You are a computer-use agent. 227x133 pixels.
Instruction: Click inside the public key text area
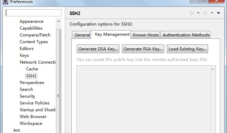[x=143, y=99]
